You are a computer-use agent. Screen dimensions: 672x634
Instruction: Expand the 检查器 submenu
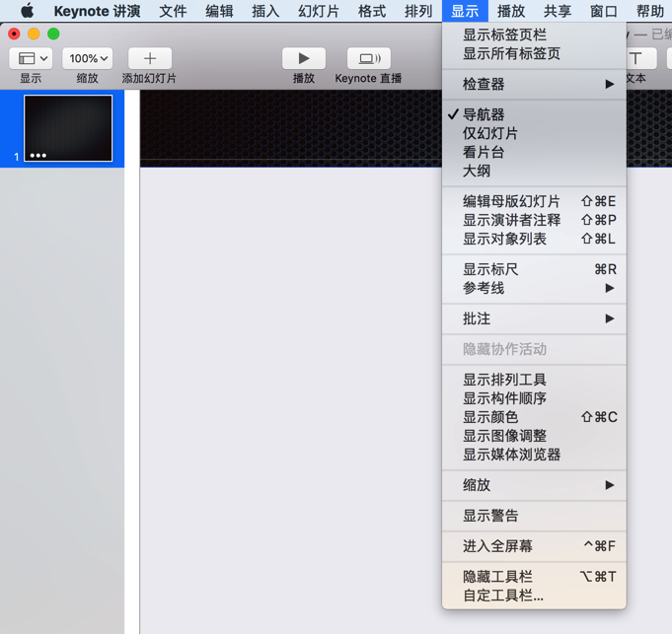pyautogui.click(x=534, y=84)
